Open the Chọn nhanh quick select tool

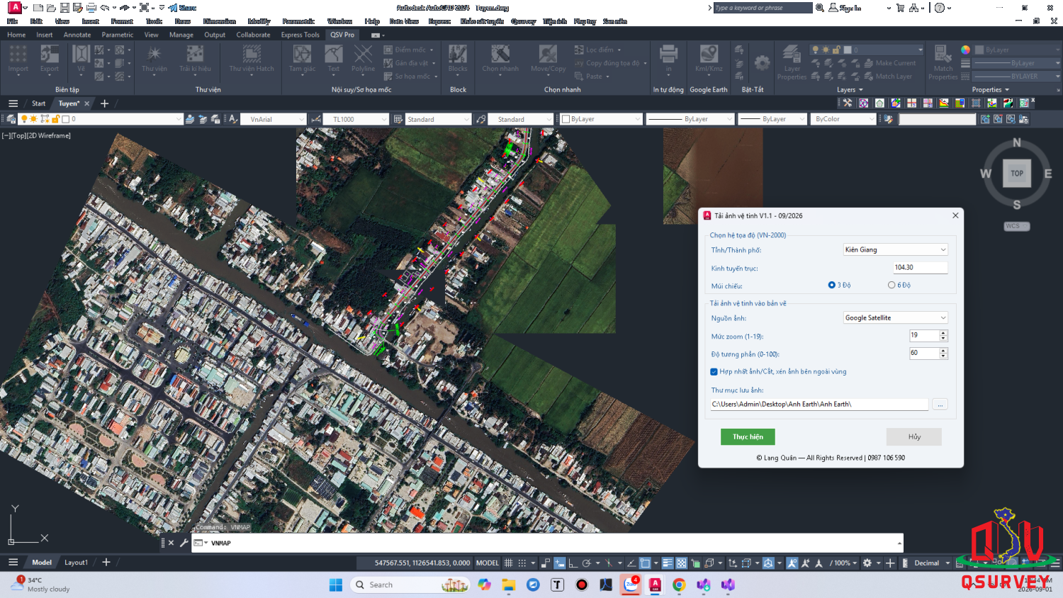(x=500, y=59)
